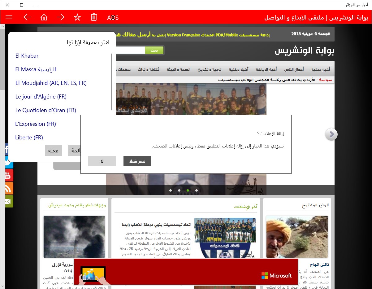Open the home icon in toolbar
This screenshot has width=372, height=289.
click(44, 17)
